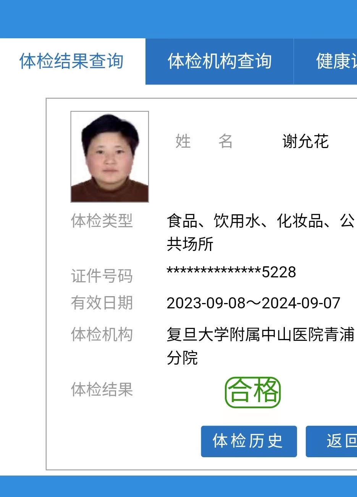Image resolution: width=357 pixels, height=497 pixels.
Task: Click the 体检结果 field label
Action: [x=102, y=389]
